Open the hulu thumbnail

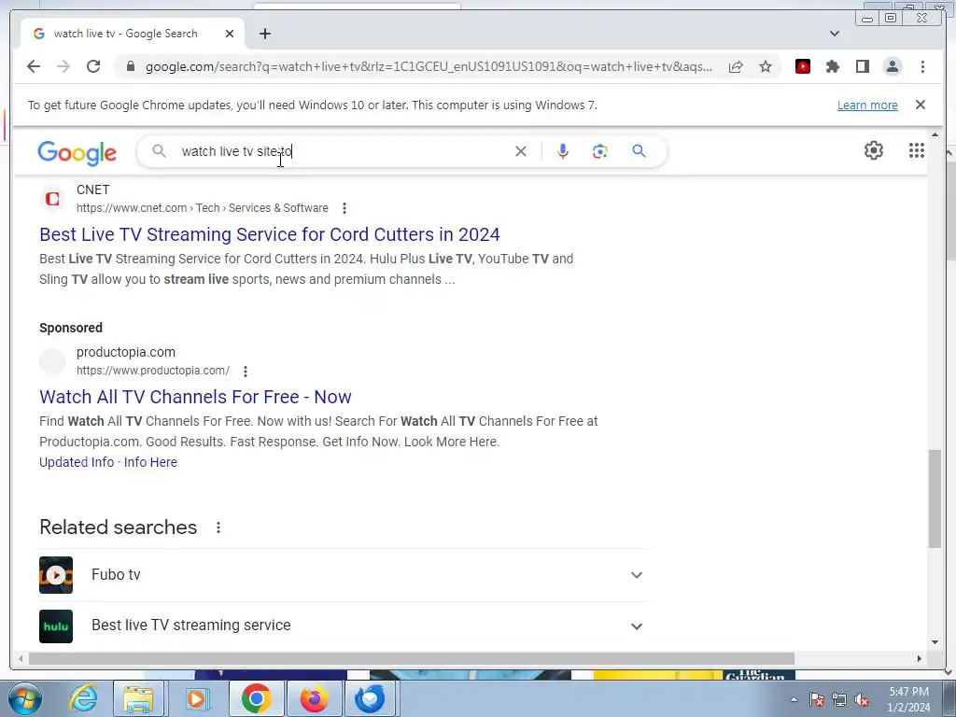click(56, 626)
